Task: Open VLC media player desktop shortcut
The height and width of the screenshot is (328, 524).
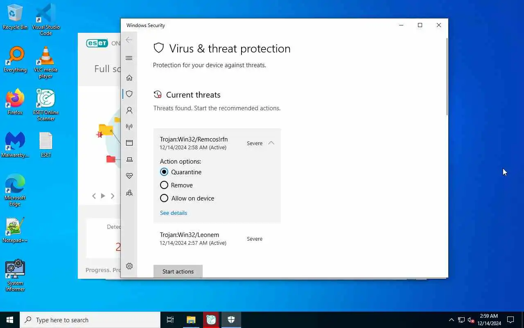Action: 46,62
